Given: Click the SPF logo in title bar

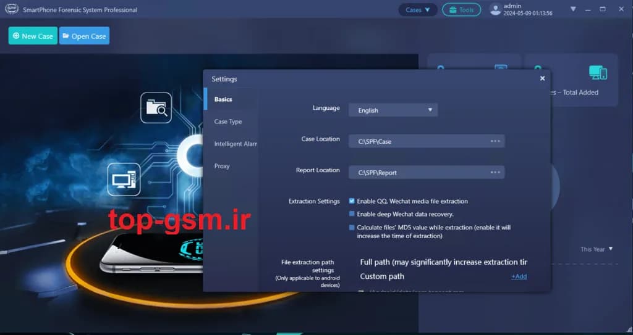Looking at the screenshot, I should tap(12, 9).
